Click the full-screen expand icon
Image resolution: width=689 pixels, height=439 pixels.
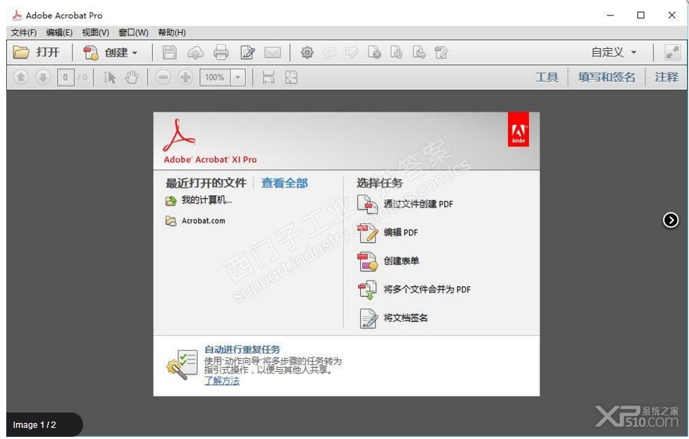672,53
